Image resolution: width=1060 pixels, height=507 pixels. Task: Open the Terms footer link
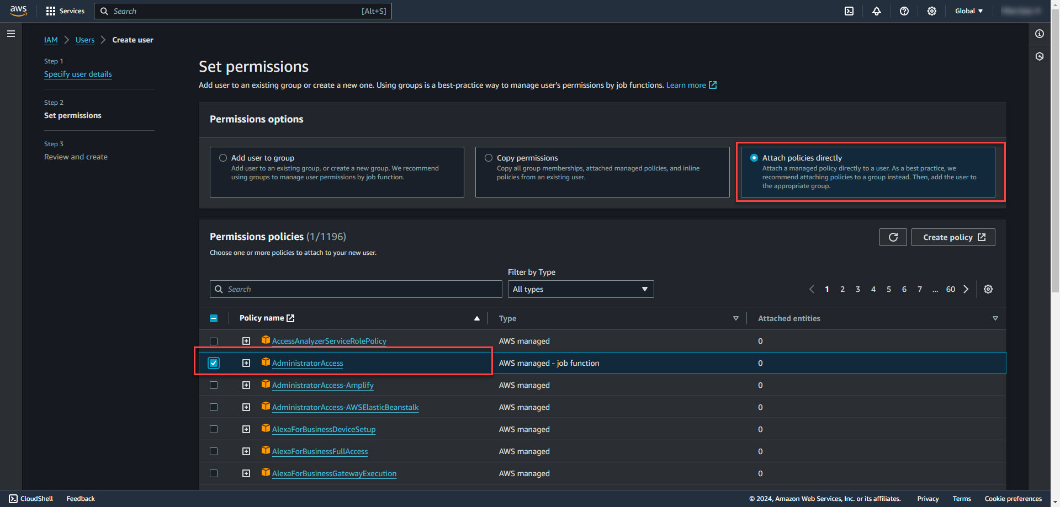[x=962, y=499]
